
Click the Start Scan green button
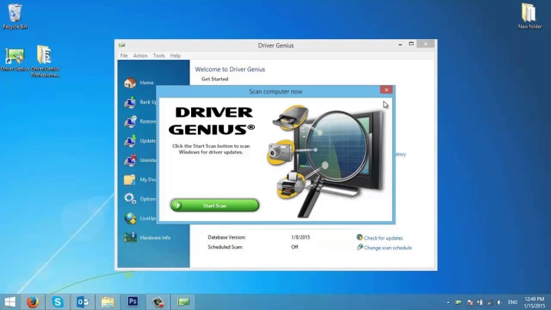[214, 206]
